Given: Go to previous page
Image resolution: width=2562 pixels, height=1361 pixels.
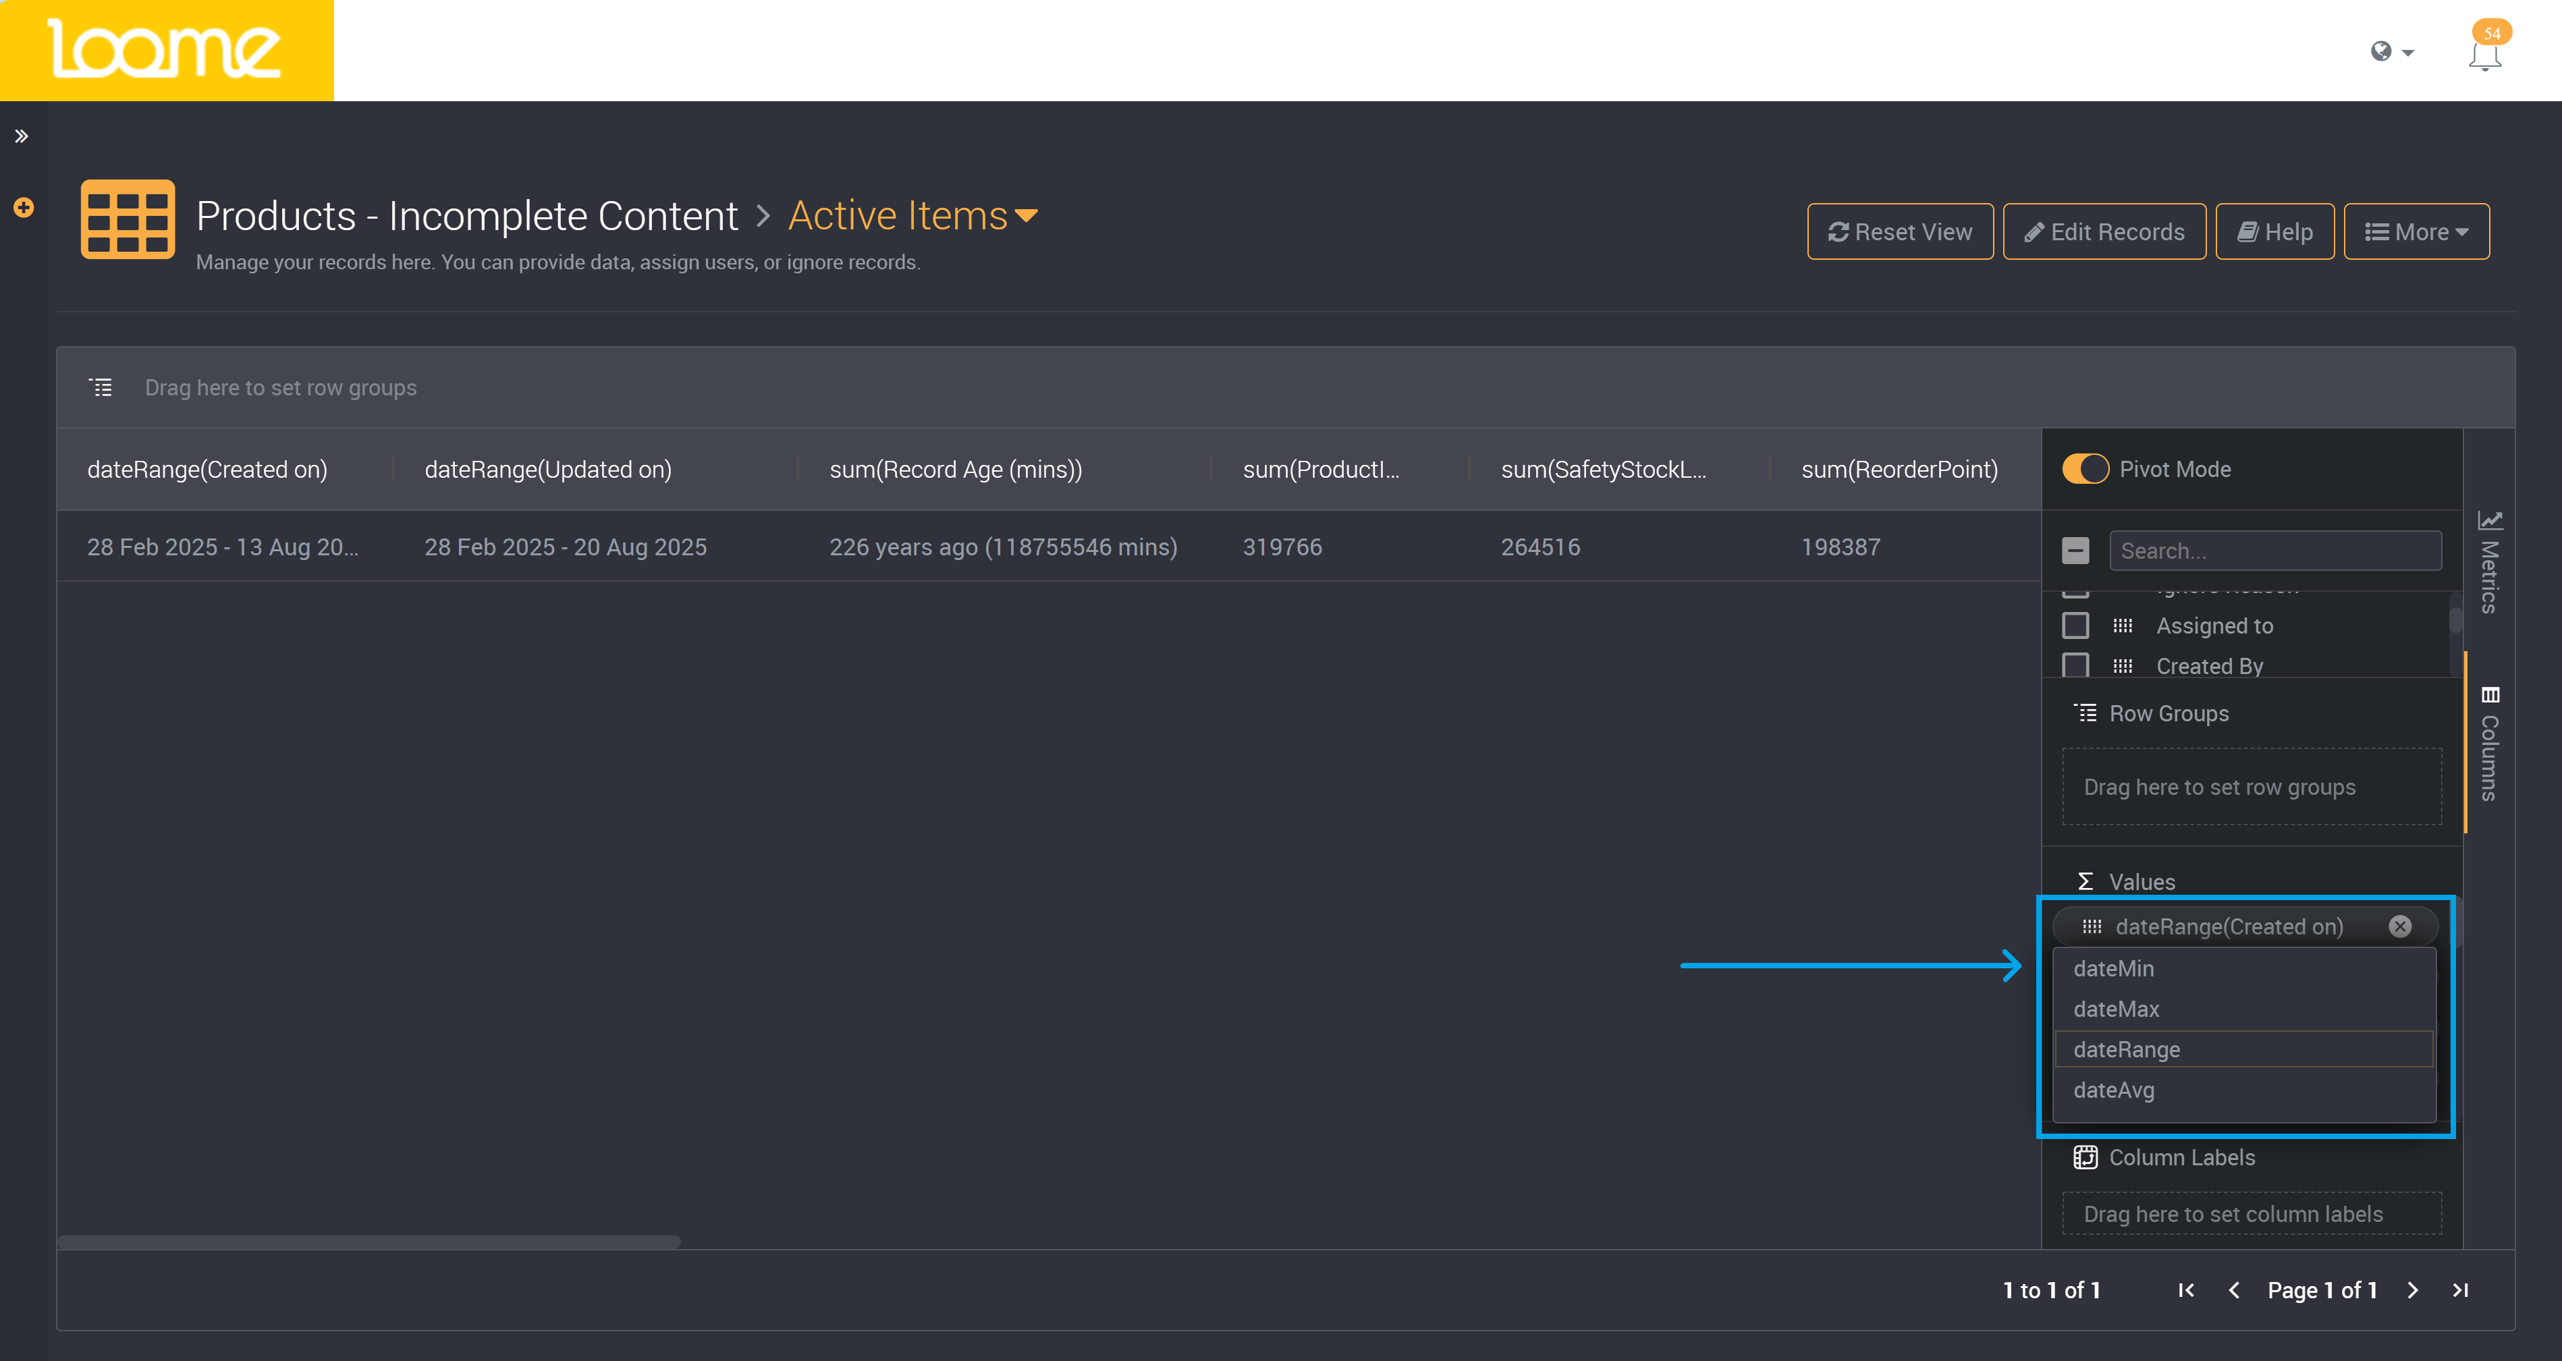Looking at the screenshot, I should pyautogui.click(x=2234, y=1290).
